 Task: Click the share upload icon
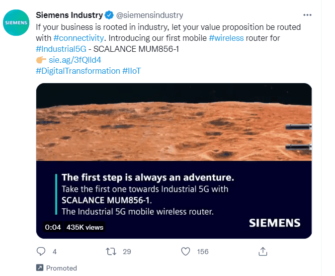pos(263,251)
